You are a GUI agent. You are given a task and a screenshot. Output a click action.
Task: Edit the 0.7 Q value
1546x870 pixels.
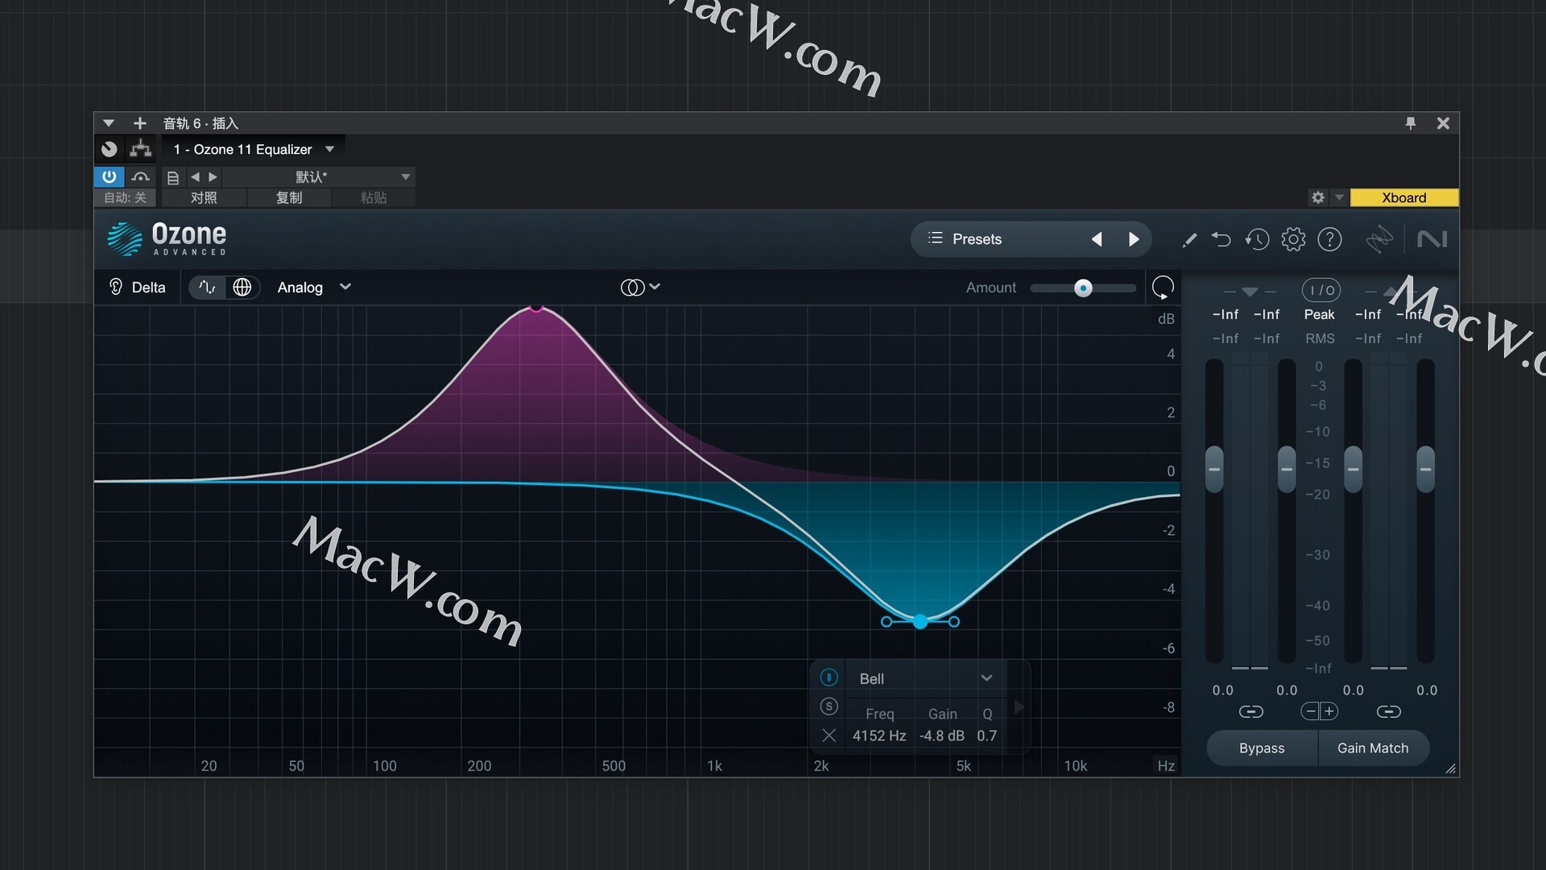[987, 735]
